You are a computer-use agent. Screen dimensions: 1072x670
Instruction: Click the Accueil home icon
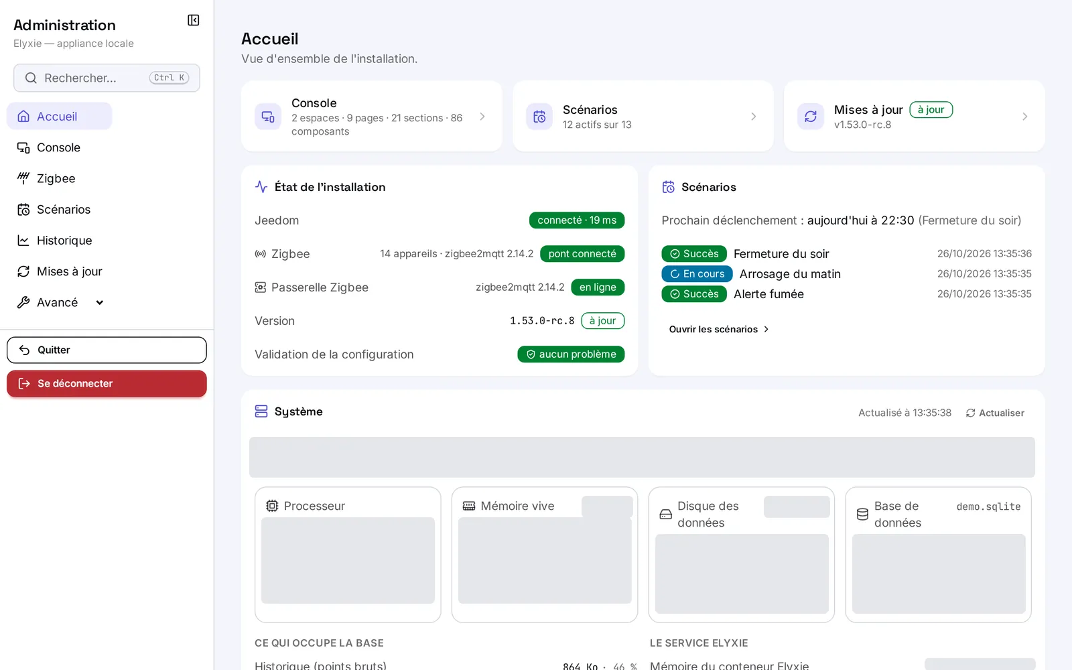coord(23,117)
